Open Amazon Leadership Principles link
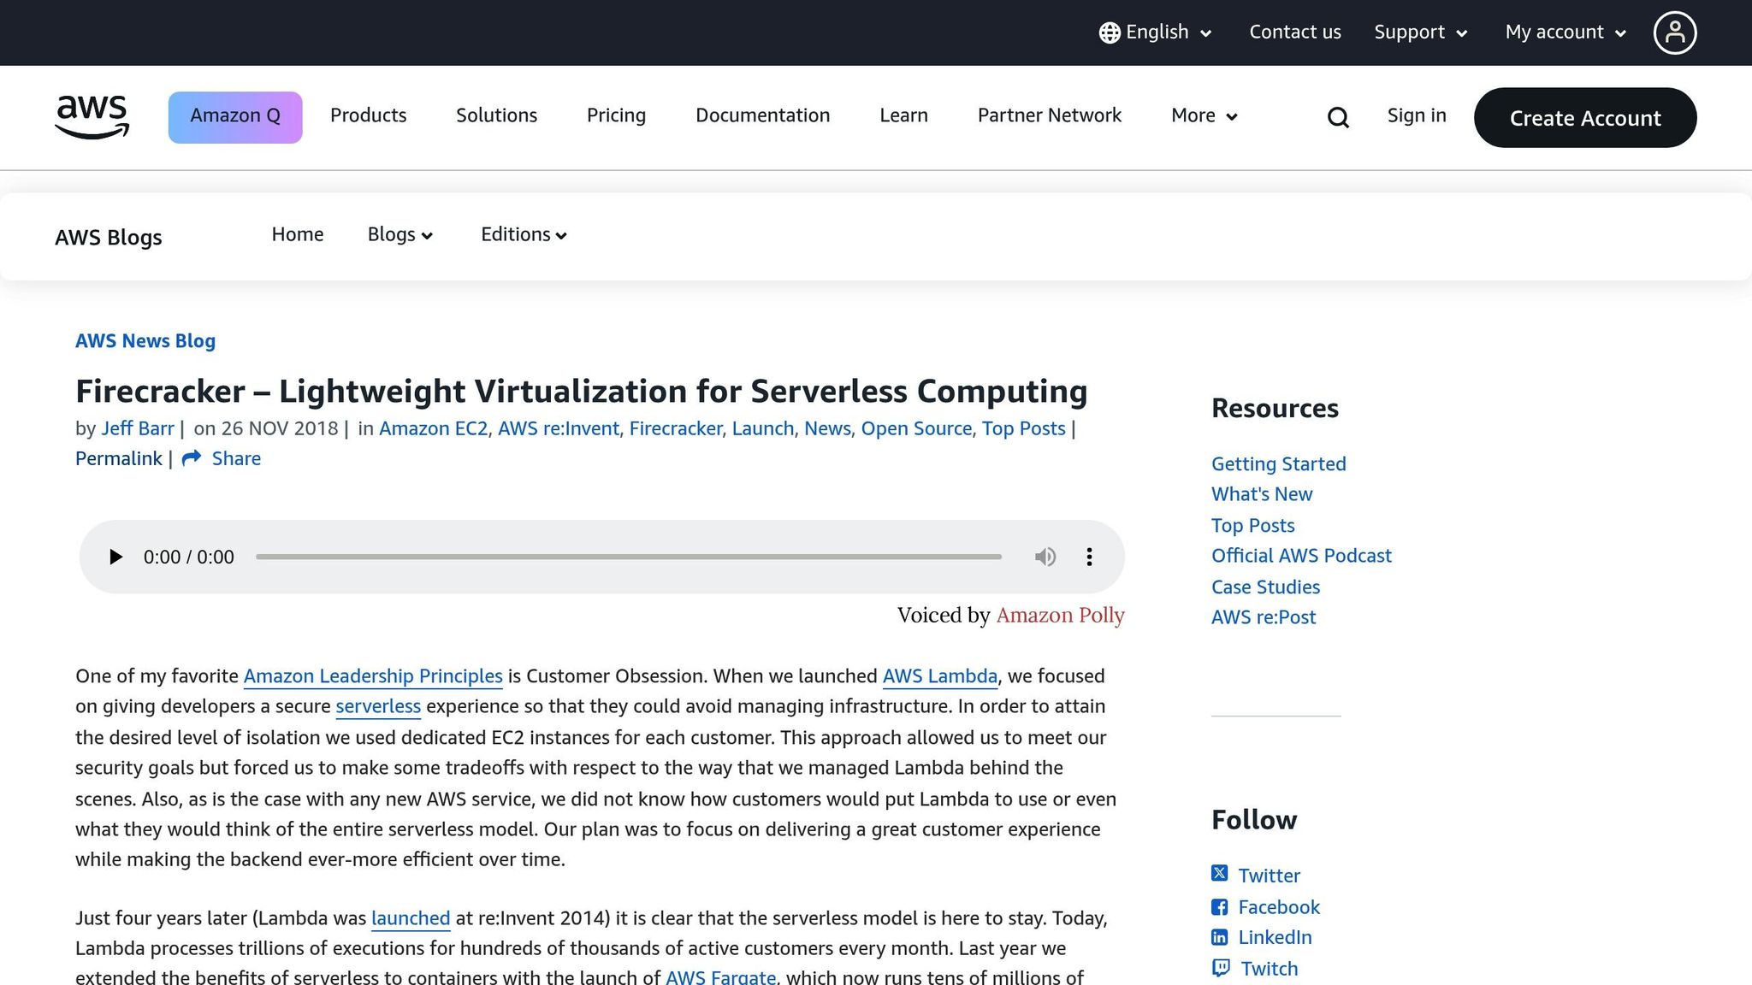 (373, 675)
